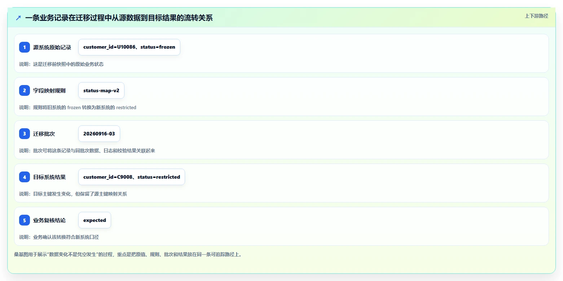Click the arrow icon beside the title
The width and height of the screenshot is (563, 281).
[18, 18]
